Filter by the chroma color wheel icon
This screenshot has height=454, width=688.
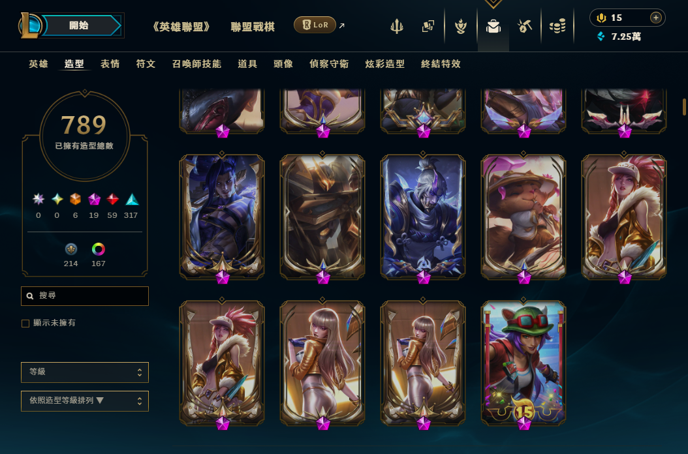[99, 249]
